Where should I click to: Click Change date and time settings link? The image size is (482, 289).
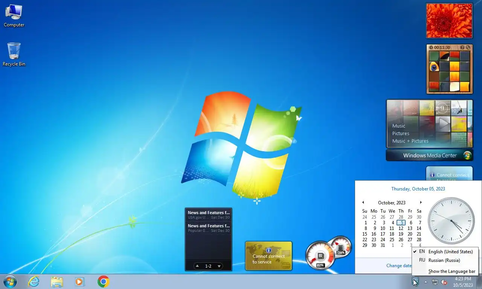[399, 265]
